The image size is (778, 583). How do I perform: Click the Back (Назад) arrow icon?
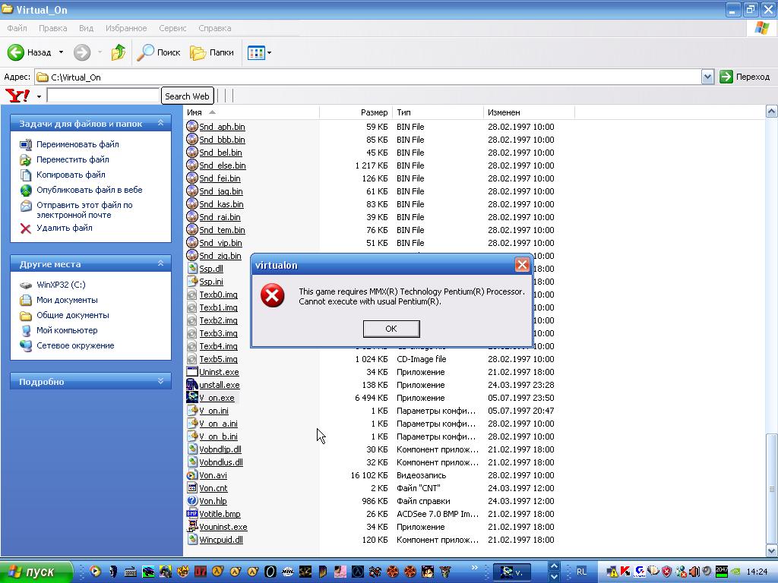[x=16, y=52]
